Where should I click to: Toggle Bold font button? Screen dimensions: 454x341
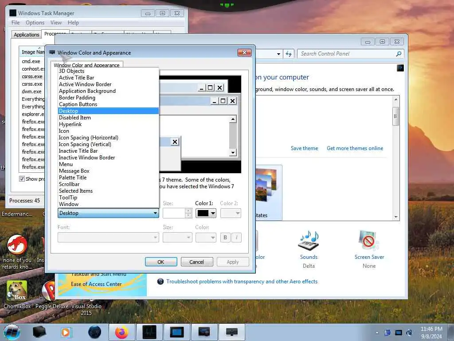(225, 238)
